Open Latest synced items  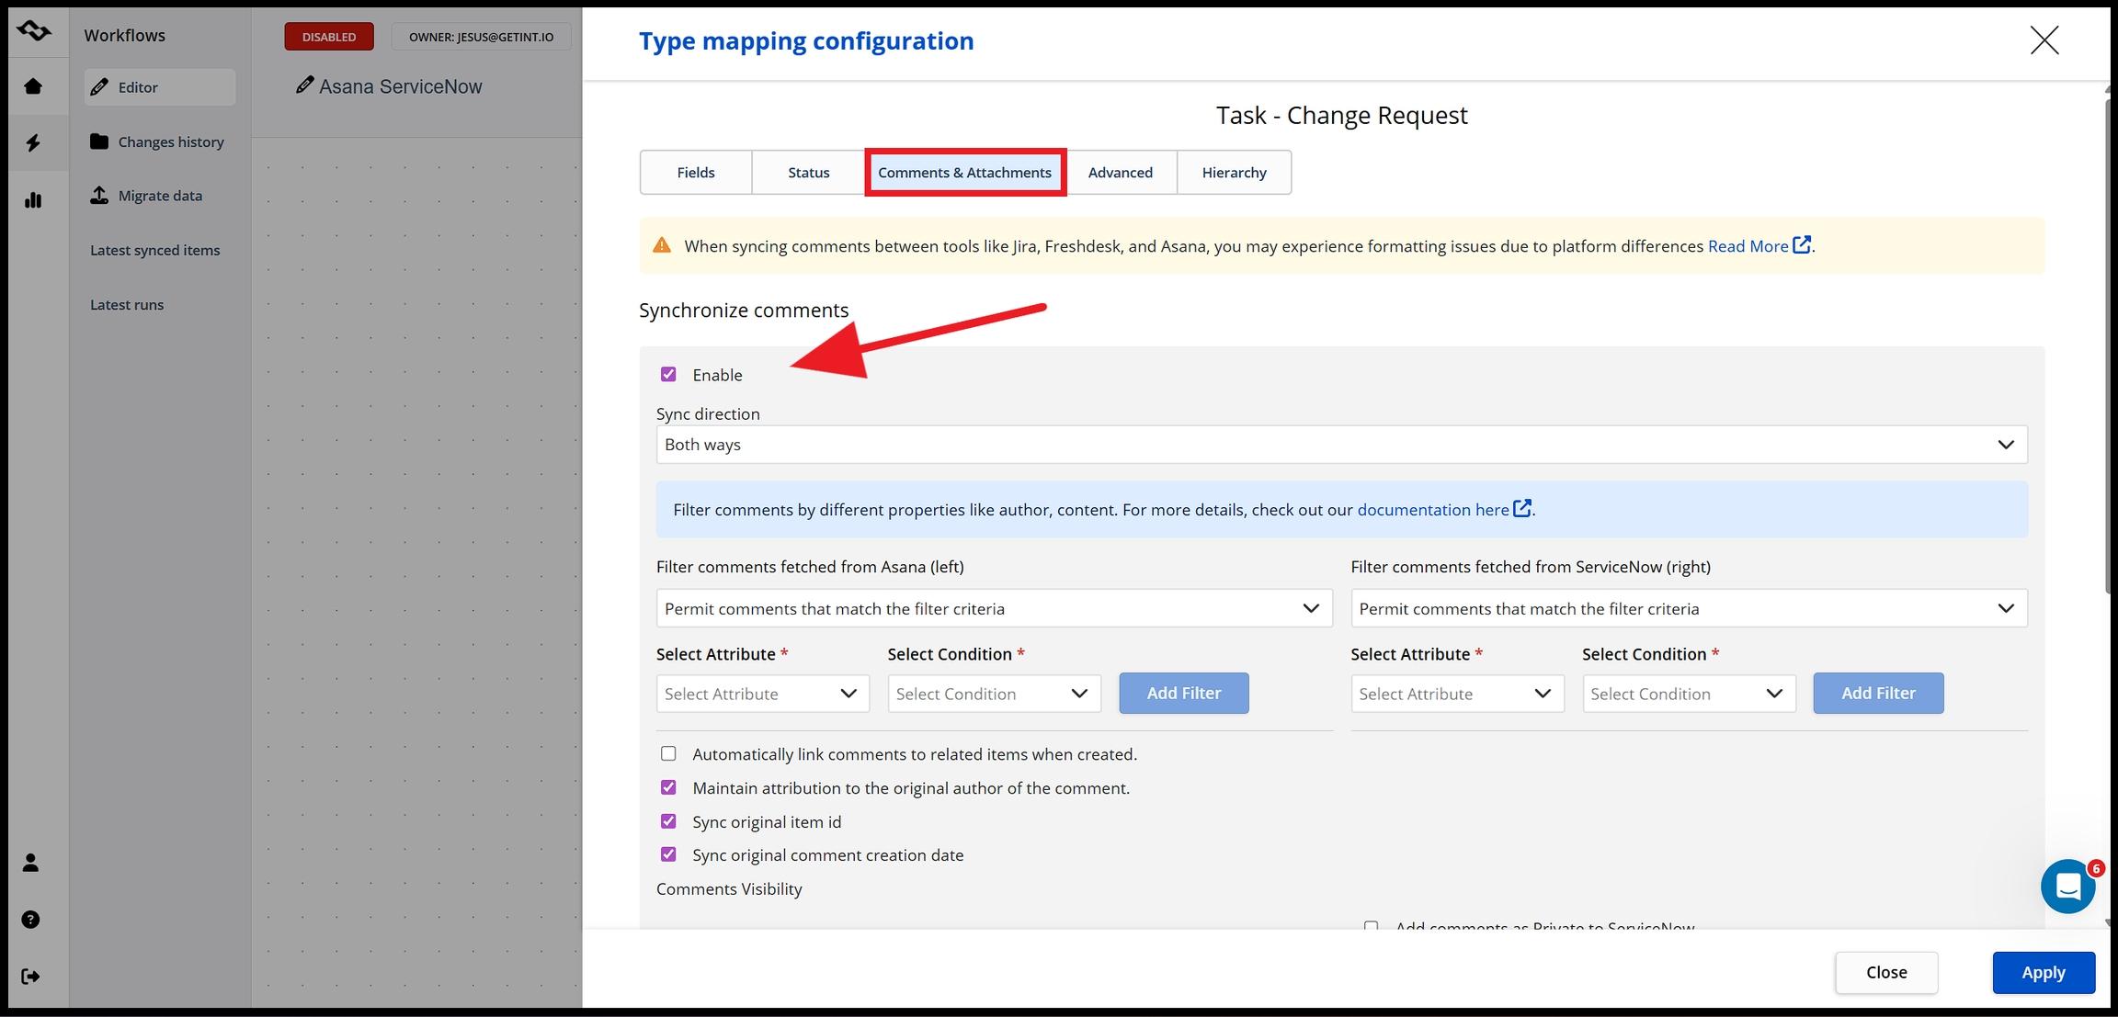tap(154, 250)
